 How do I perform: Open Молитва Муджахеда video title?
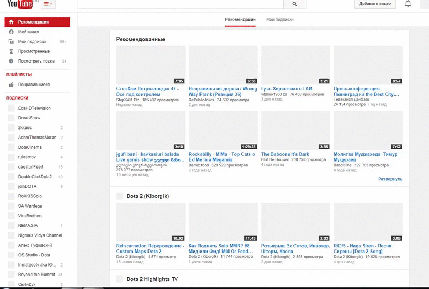366,157
